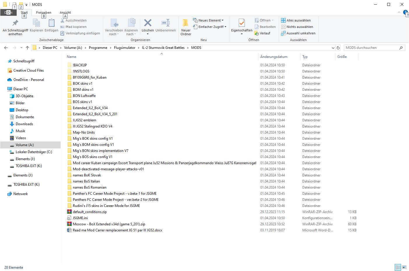Expand the Einfacher Zugriff dropdown
The height and width of the screenshot is (271, 409).
[210, 27]
